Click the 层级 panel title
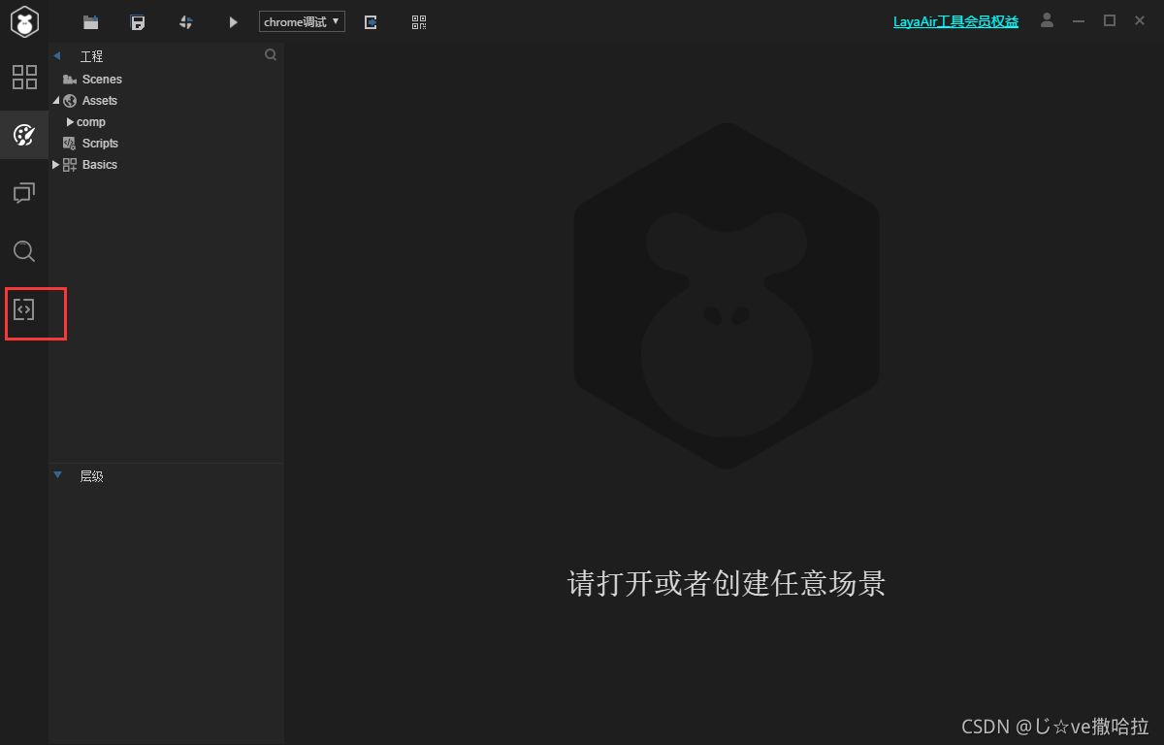This screenshot has height=745, width=1164. click(x=91, y=476)
